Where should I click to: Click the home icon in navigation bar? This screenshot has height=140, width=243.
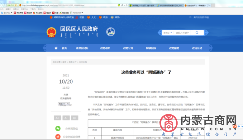tap(56, 48)
